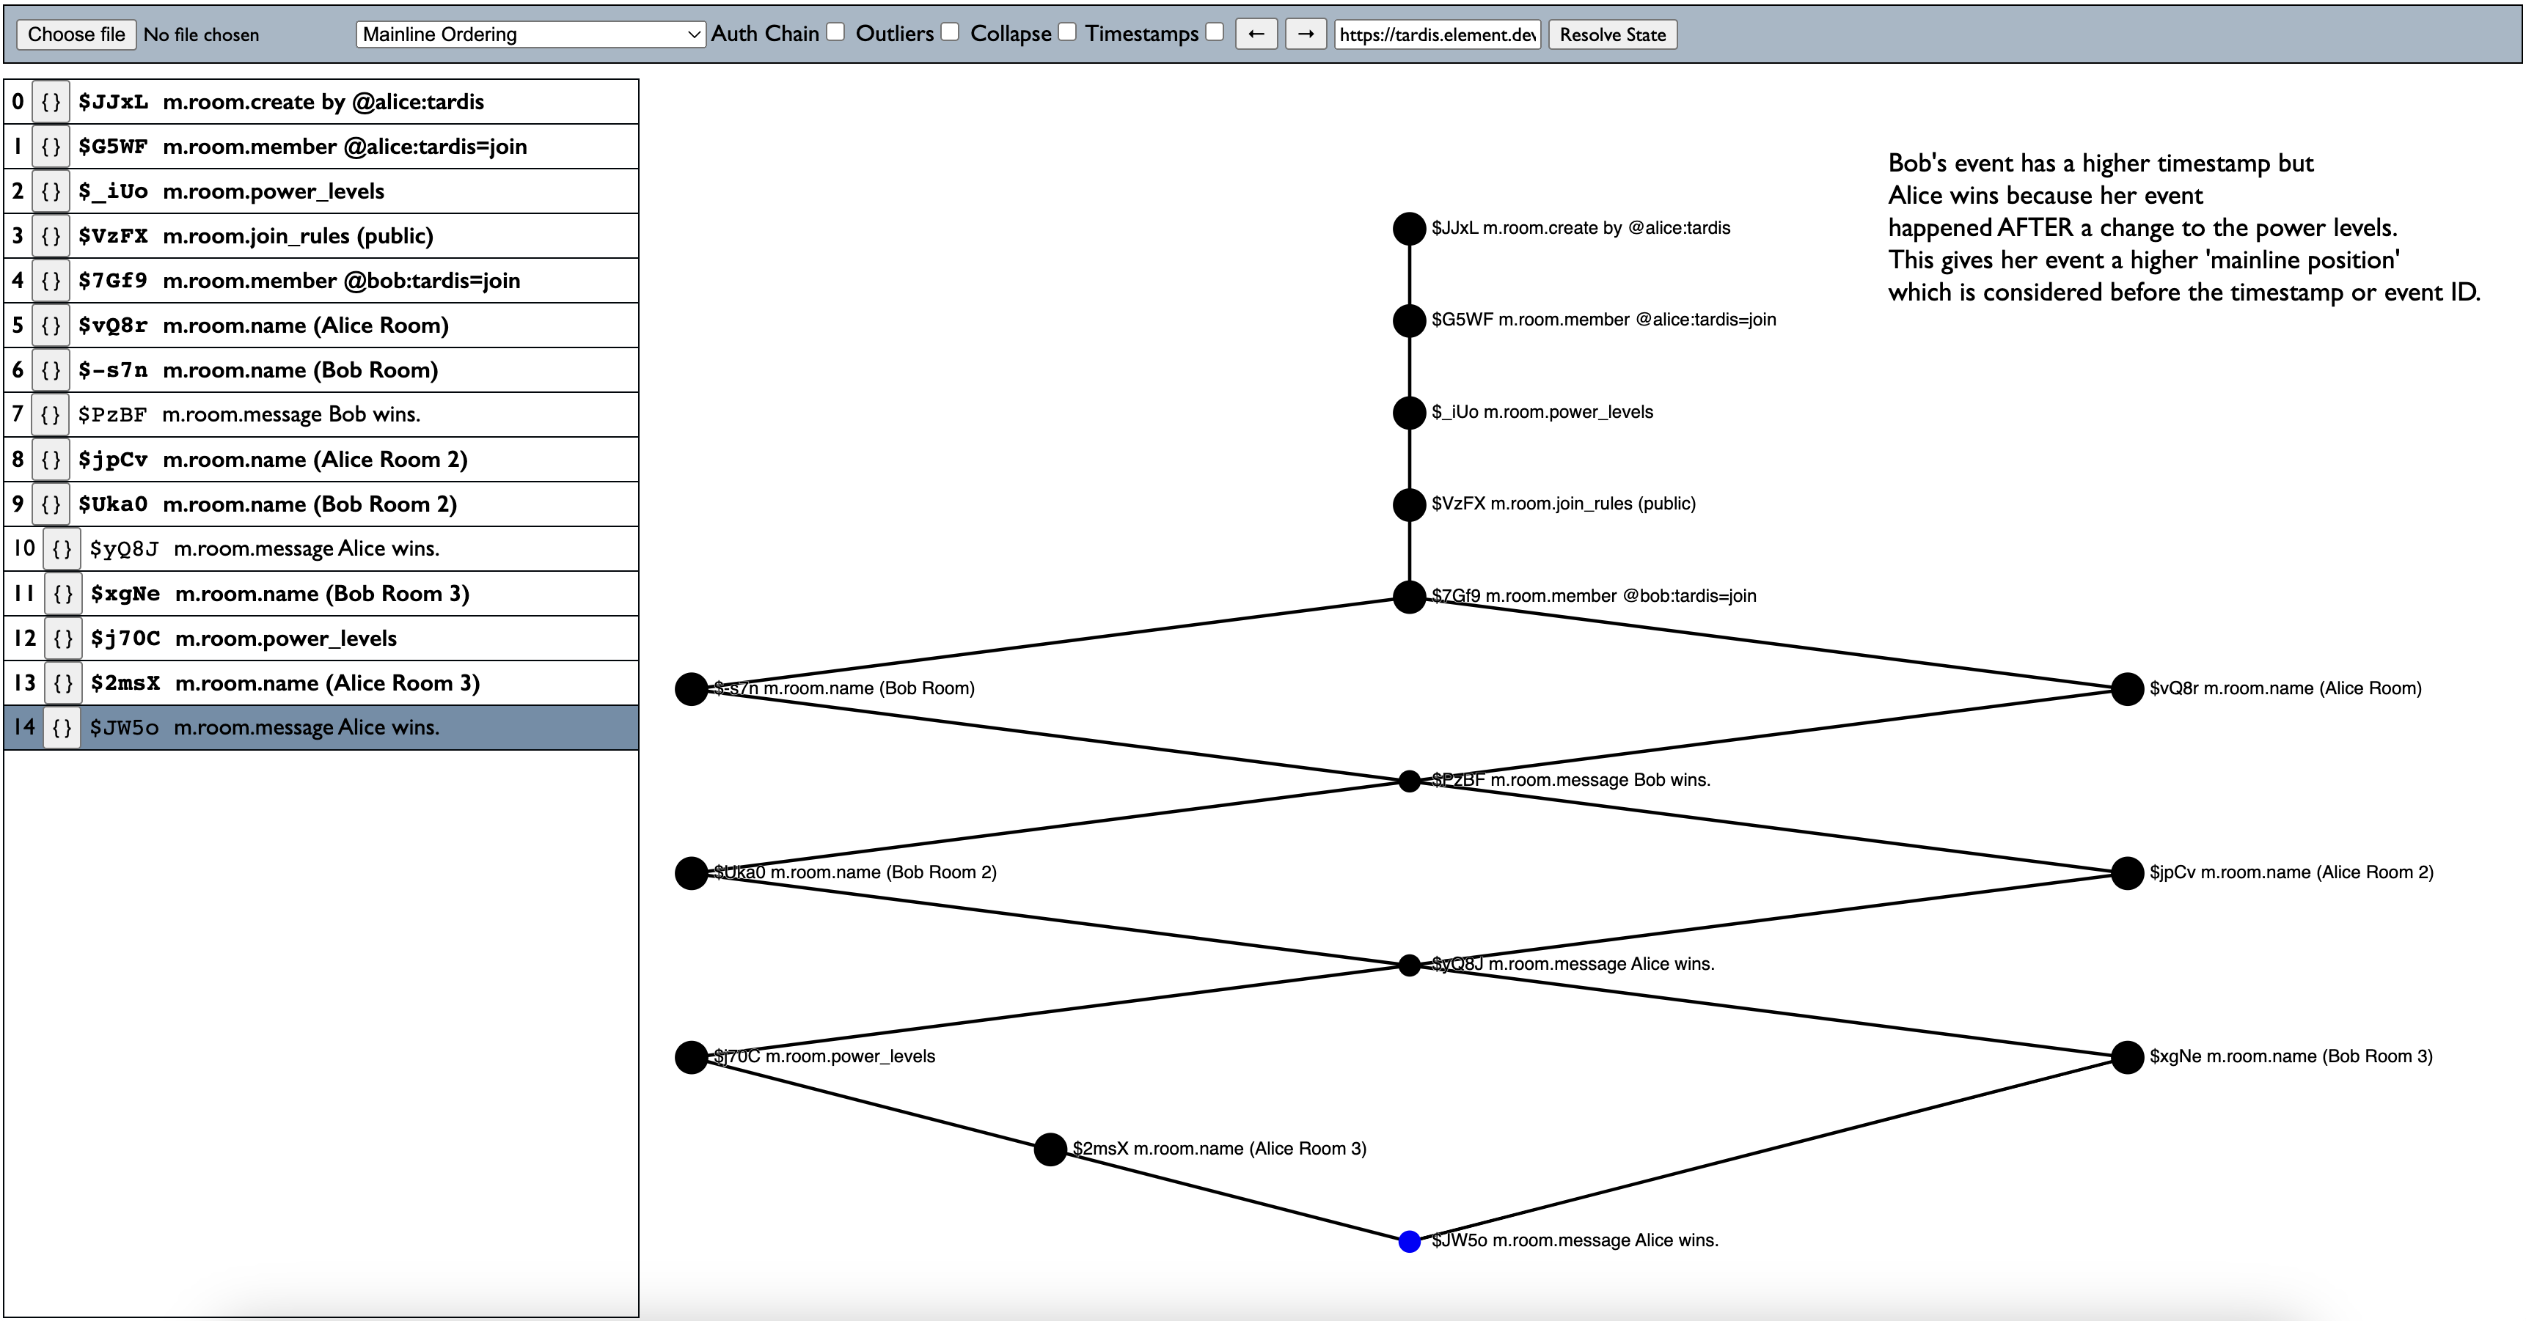Image resolution: width=2526 pixels, height=1321 pixels.
Task: Toggle the Outliers checkbox
Action: tap(951, 32)
